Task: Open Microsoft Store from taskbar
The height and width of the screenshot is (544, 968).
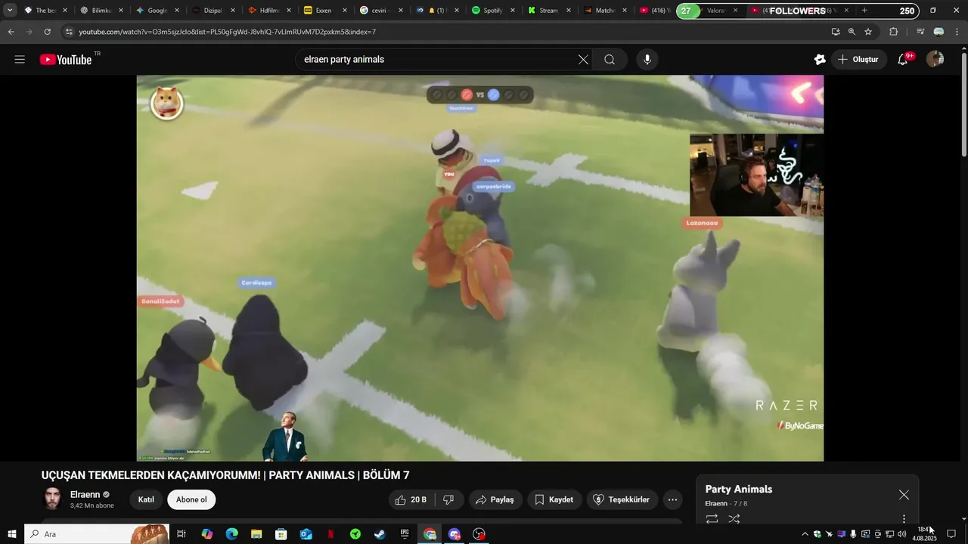Action: click(281, 534)
